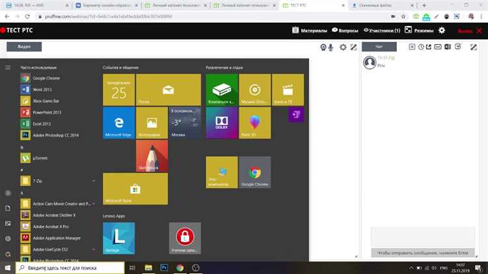Click the clear chat X icon
The image size is (488, 274).
point(412,47)
